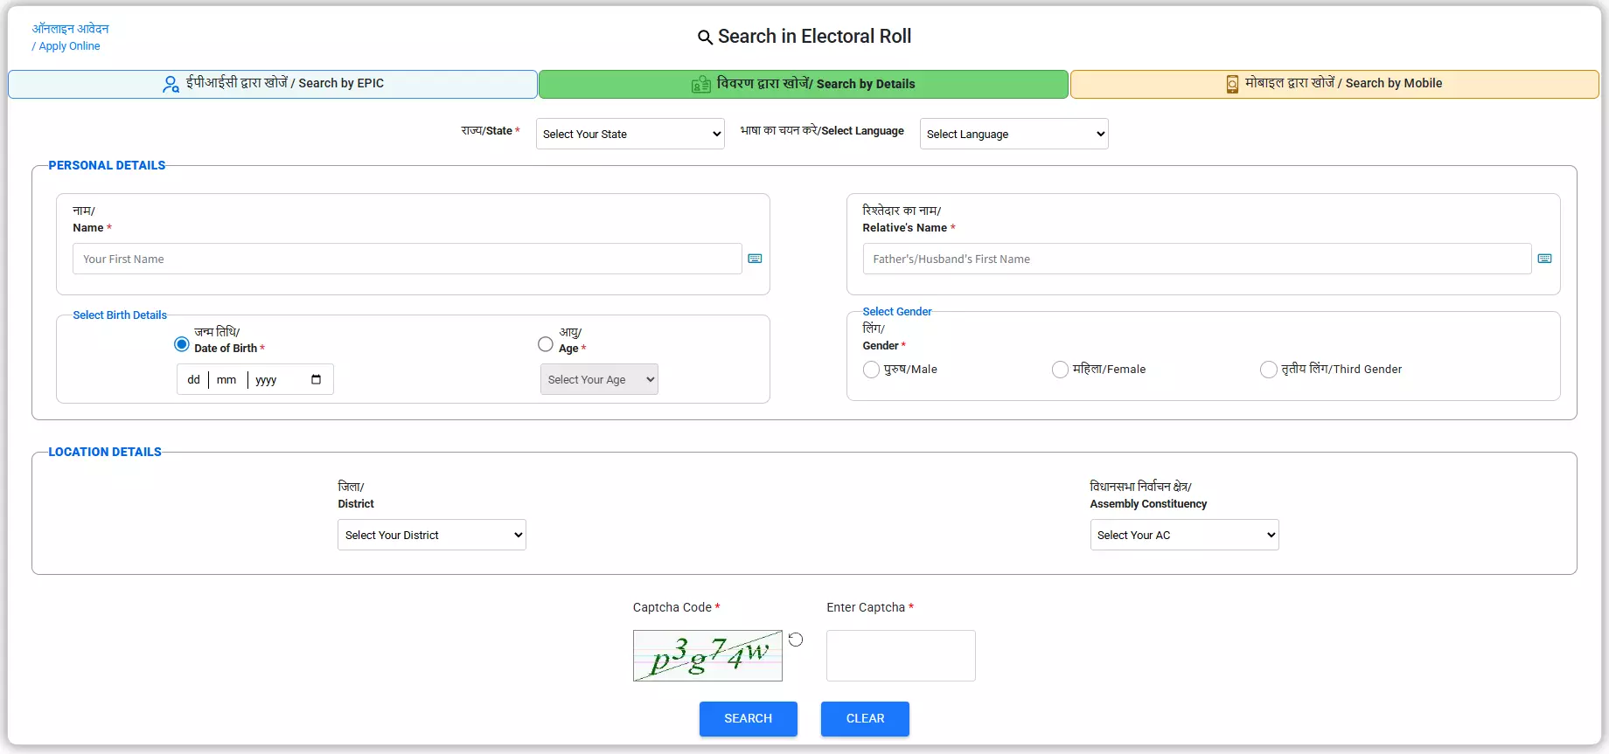Click the Enter Captcha text box
The width and height of the screenshot is (1609, 754).
point(901,655)
